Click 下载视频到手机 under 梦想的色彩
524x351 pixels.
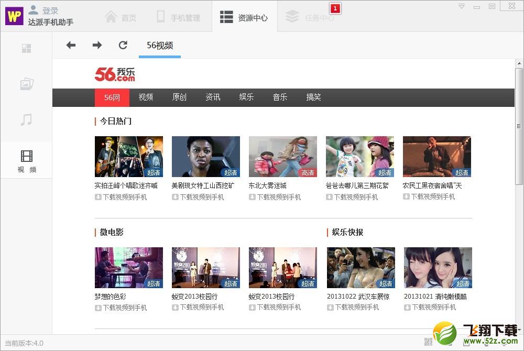(125, 308)
